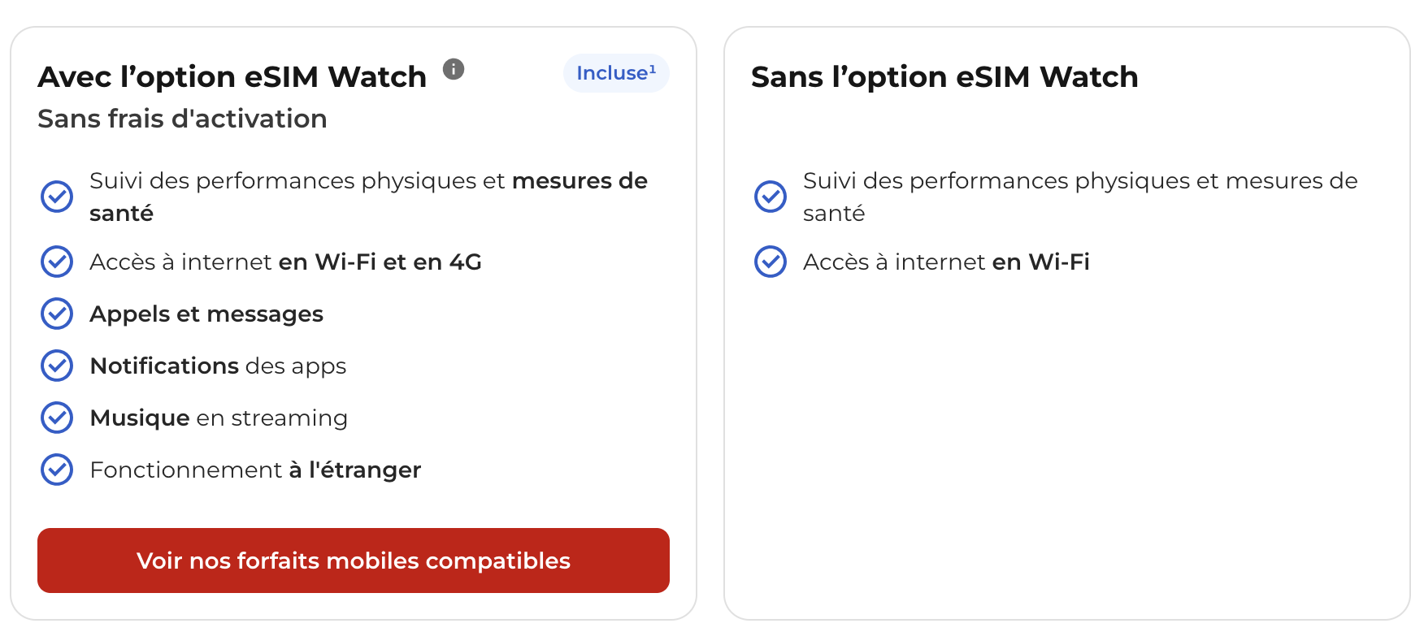This screenshot has width=1411, height=632.
Task: Click the "Suivi des performances" text in the "Sans l'option" card
Action: (1079, 196)
